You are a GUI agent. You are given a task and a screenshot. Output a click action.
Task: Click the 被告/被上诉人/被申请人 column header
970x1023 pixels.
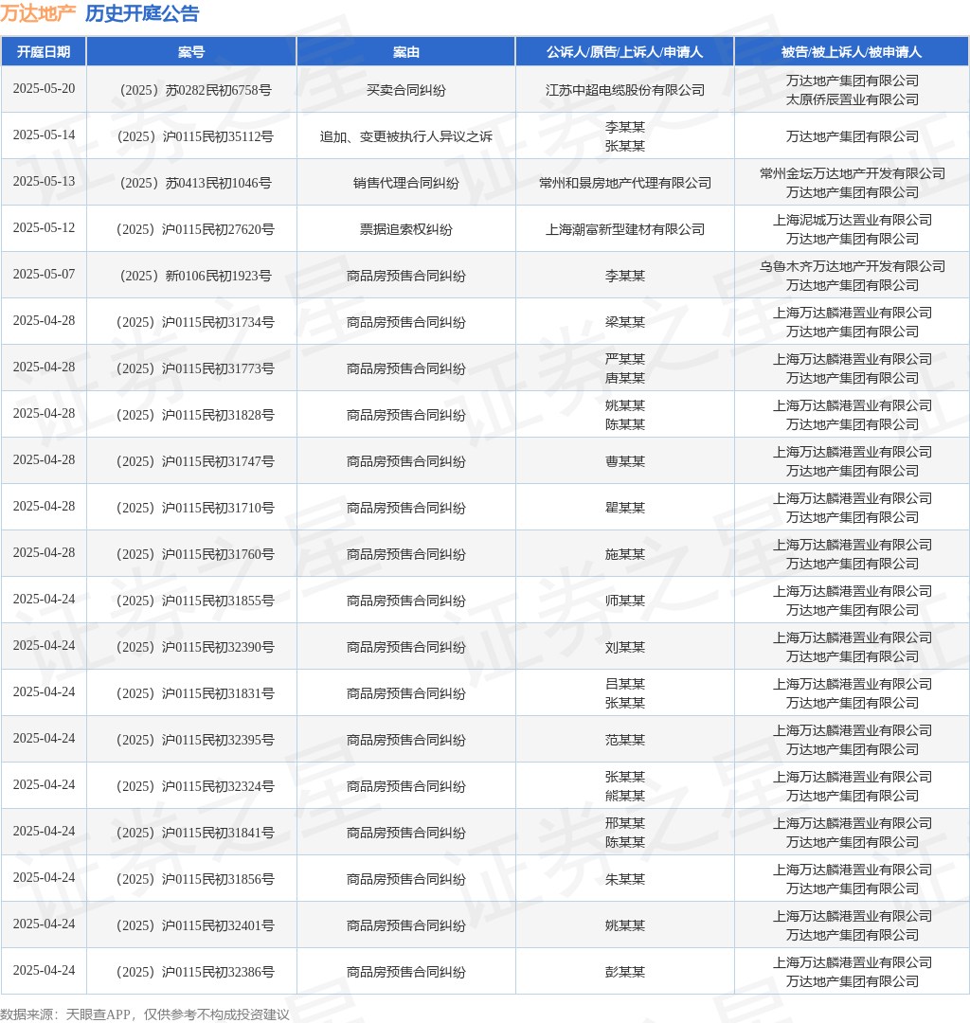click(x=852, y=51)
